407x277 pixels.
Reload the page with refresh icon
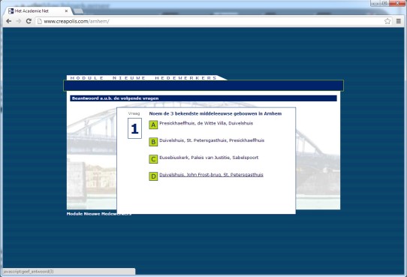coord(29,21)
